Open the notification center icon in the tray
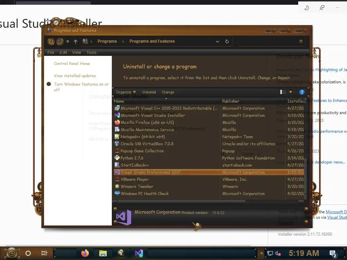Image resolution: width=347 pixels, height=260 pixels. [333, 254]
